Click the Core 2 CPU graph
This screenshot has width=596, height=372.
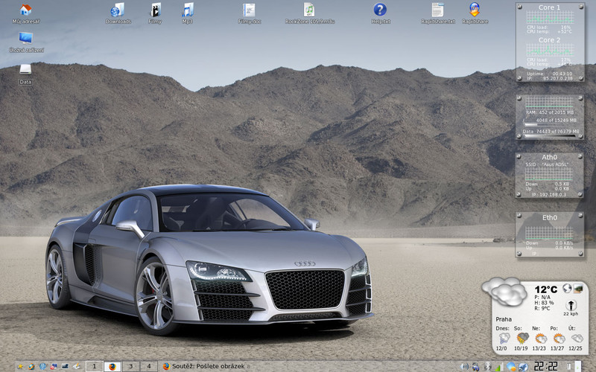click(x=550, y=50)
